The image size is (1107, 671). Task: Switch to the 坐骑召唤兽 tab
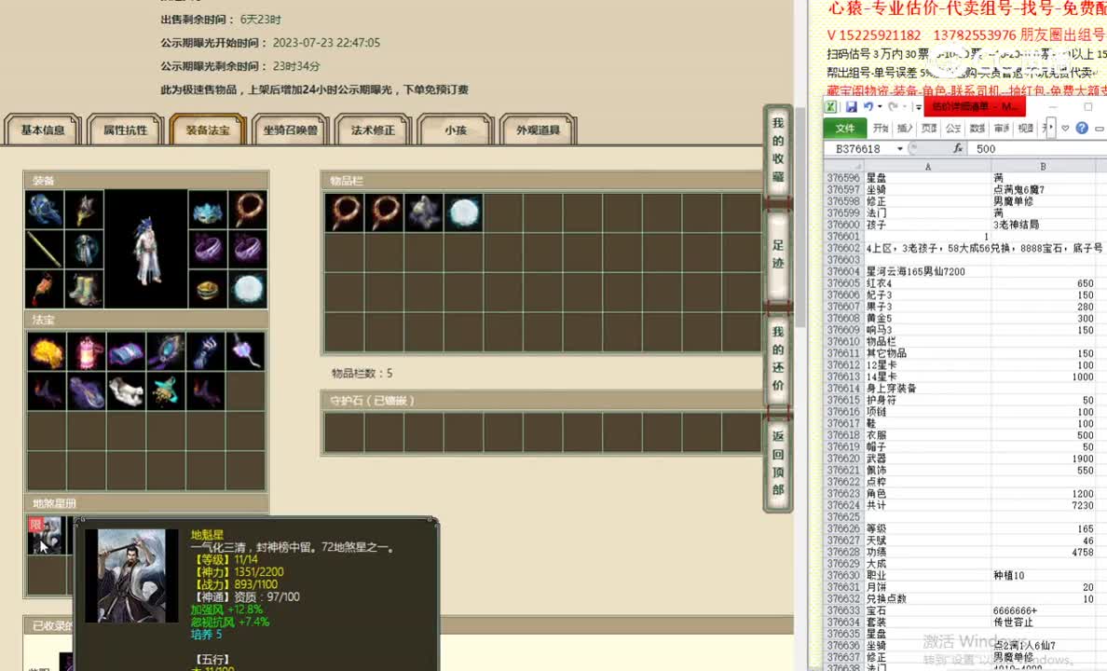289,130
